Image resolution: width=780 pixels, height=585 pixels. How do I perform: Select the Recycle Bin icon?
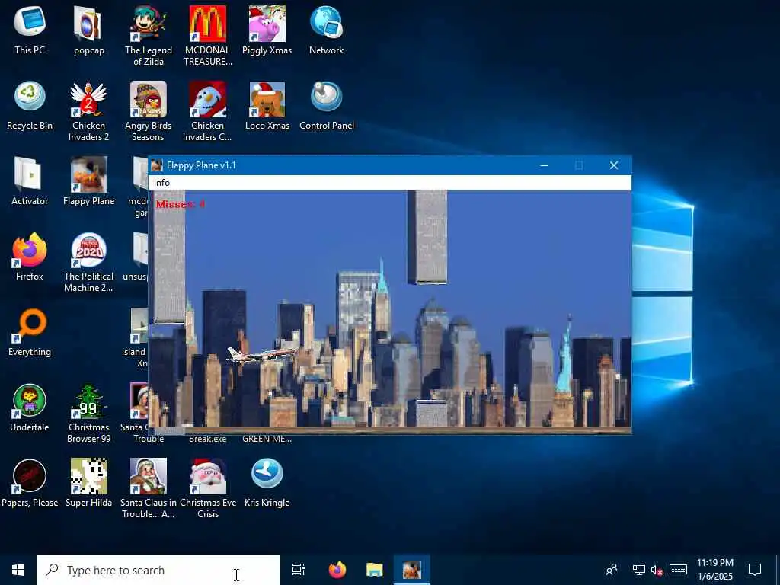(30, 106)
